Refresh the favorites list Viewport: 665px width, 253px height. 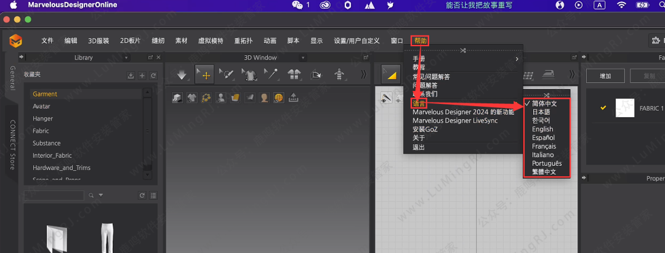point(153,76)
